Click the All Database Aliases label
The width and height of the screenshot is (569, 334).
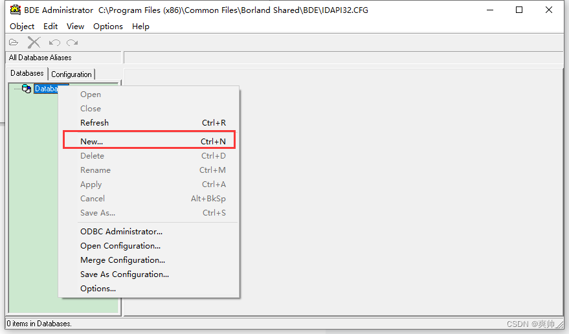[x=40, y=58]
